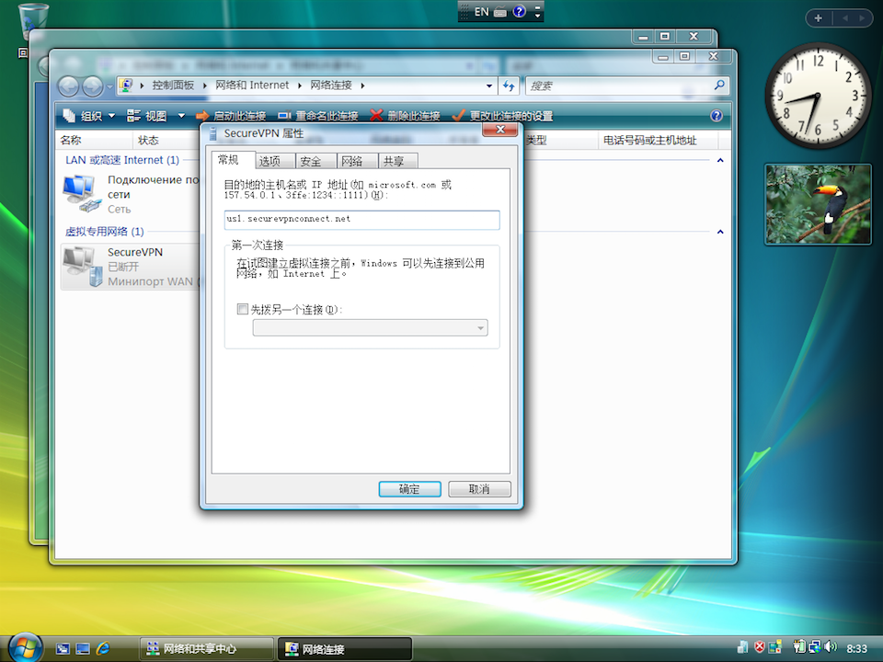Confirm with the 确定 button
The width and height of the screenshot is (883, 662).
tap(409, 489)
